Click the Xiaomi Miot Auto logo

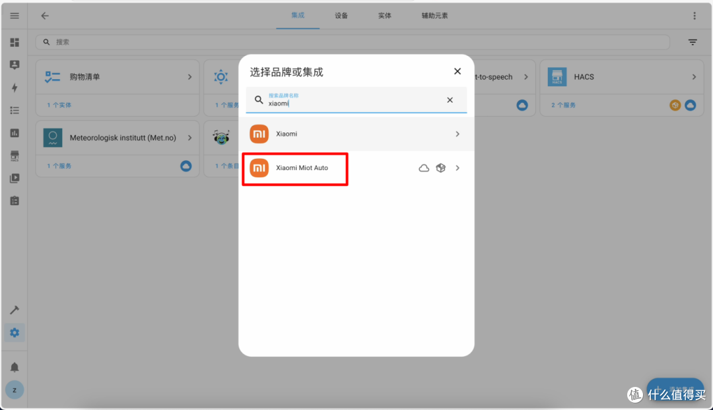[259, 168]
